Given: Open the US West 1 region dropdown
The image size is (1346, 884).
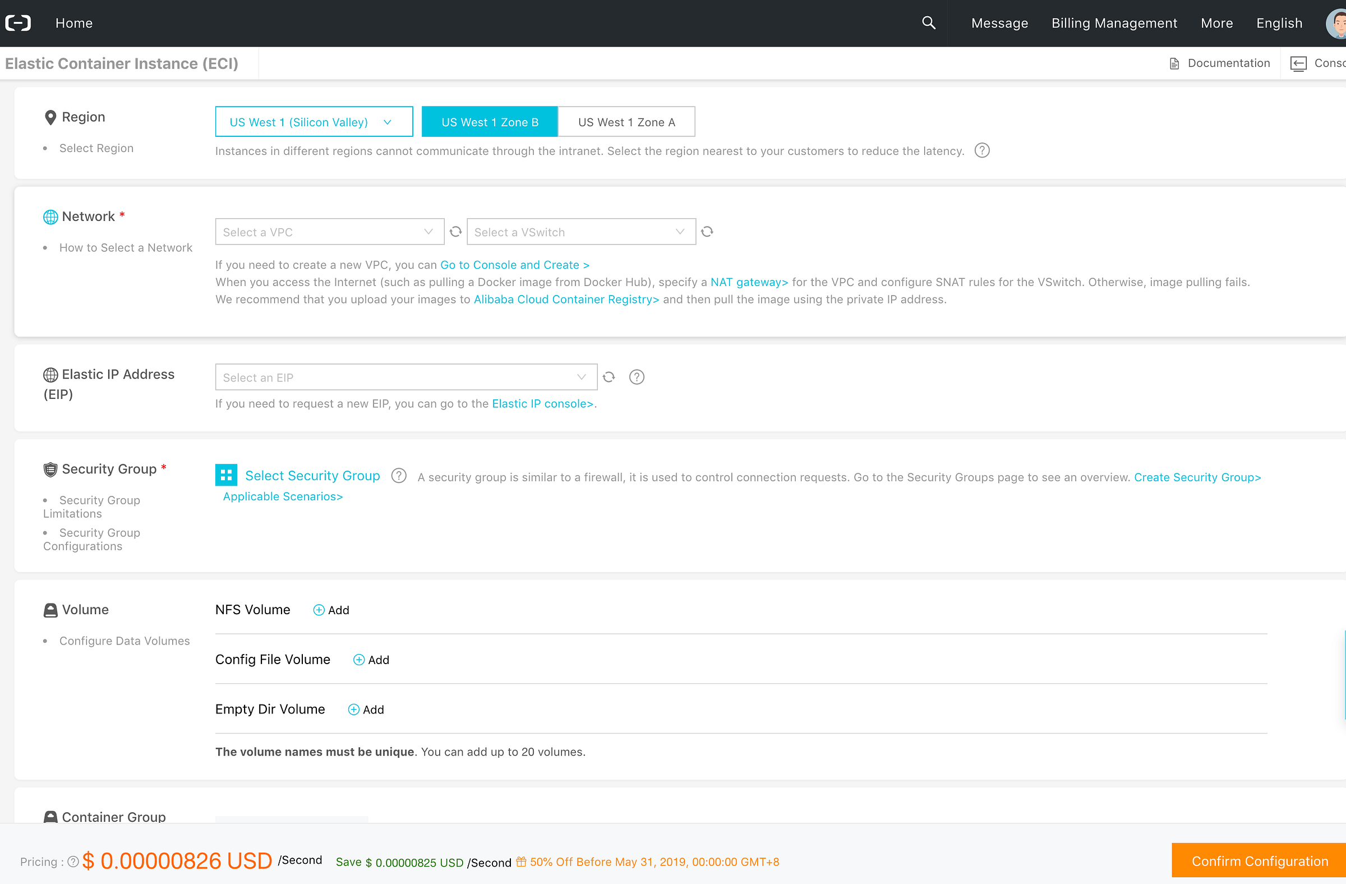Looking at the screenshot, I should (314, 122).
